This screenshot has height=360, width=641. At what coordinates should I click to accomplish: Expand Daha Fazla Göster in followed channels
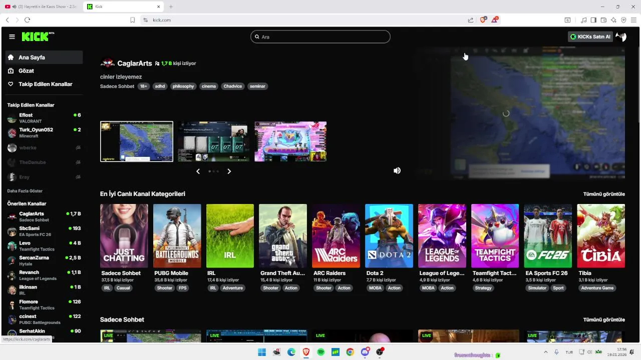(25, 191)
